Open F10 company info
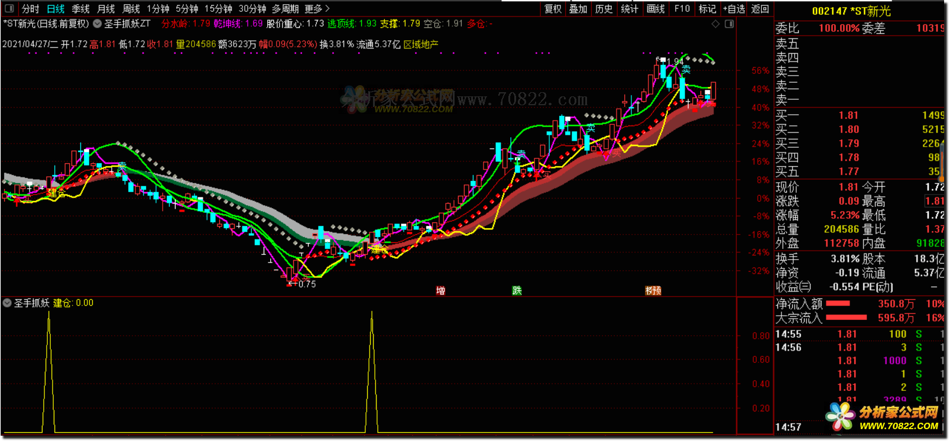Screen dimensions: 950x441 682,9
